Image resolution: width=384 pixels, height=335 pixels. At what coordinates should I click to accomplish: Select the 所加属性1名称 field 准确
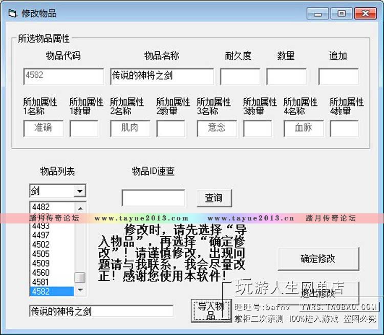[x=44, y=128]
